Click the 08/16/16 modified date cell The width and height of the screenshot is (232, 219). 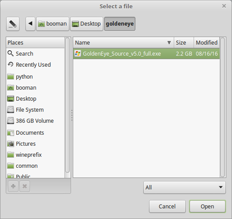point(207,53)
